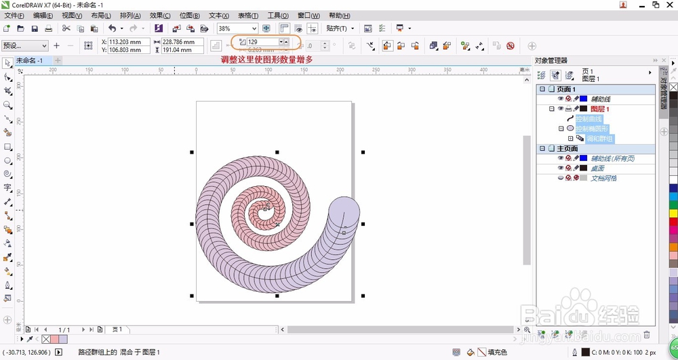Select the Zoom tool in toolbox

[7, 105]
